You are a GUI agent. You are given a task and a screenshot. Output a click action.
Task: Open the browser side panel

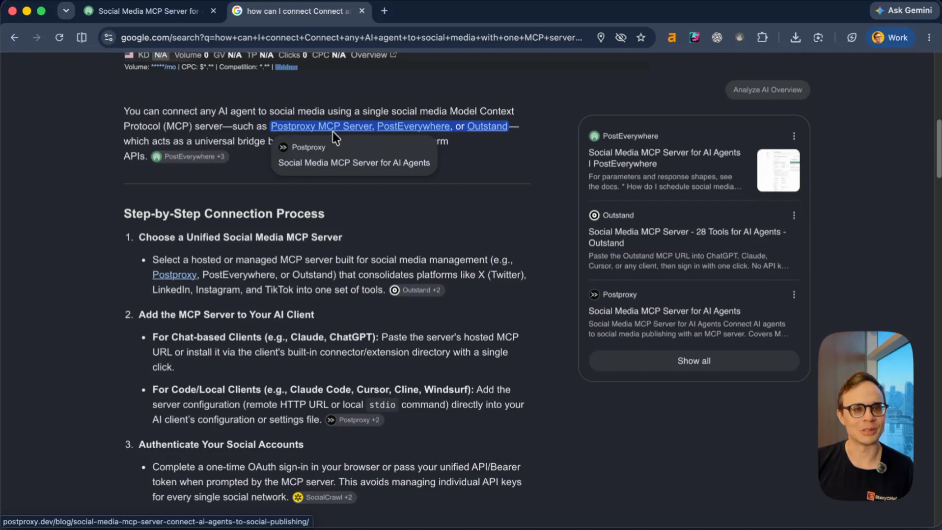[x=82, y=38]
